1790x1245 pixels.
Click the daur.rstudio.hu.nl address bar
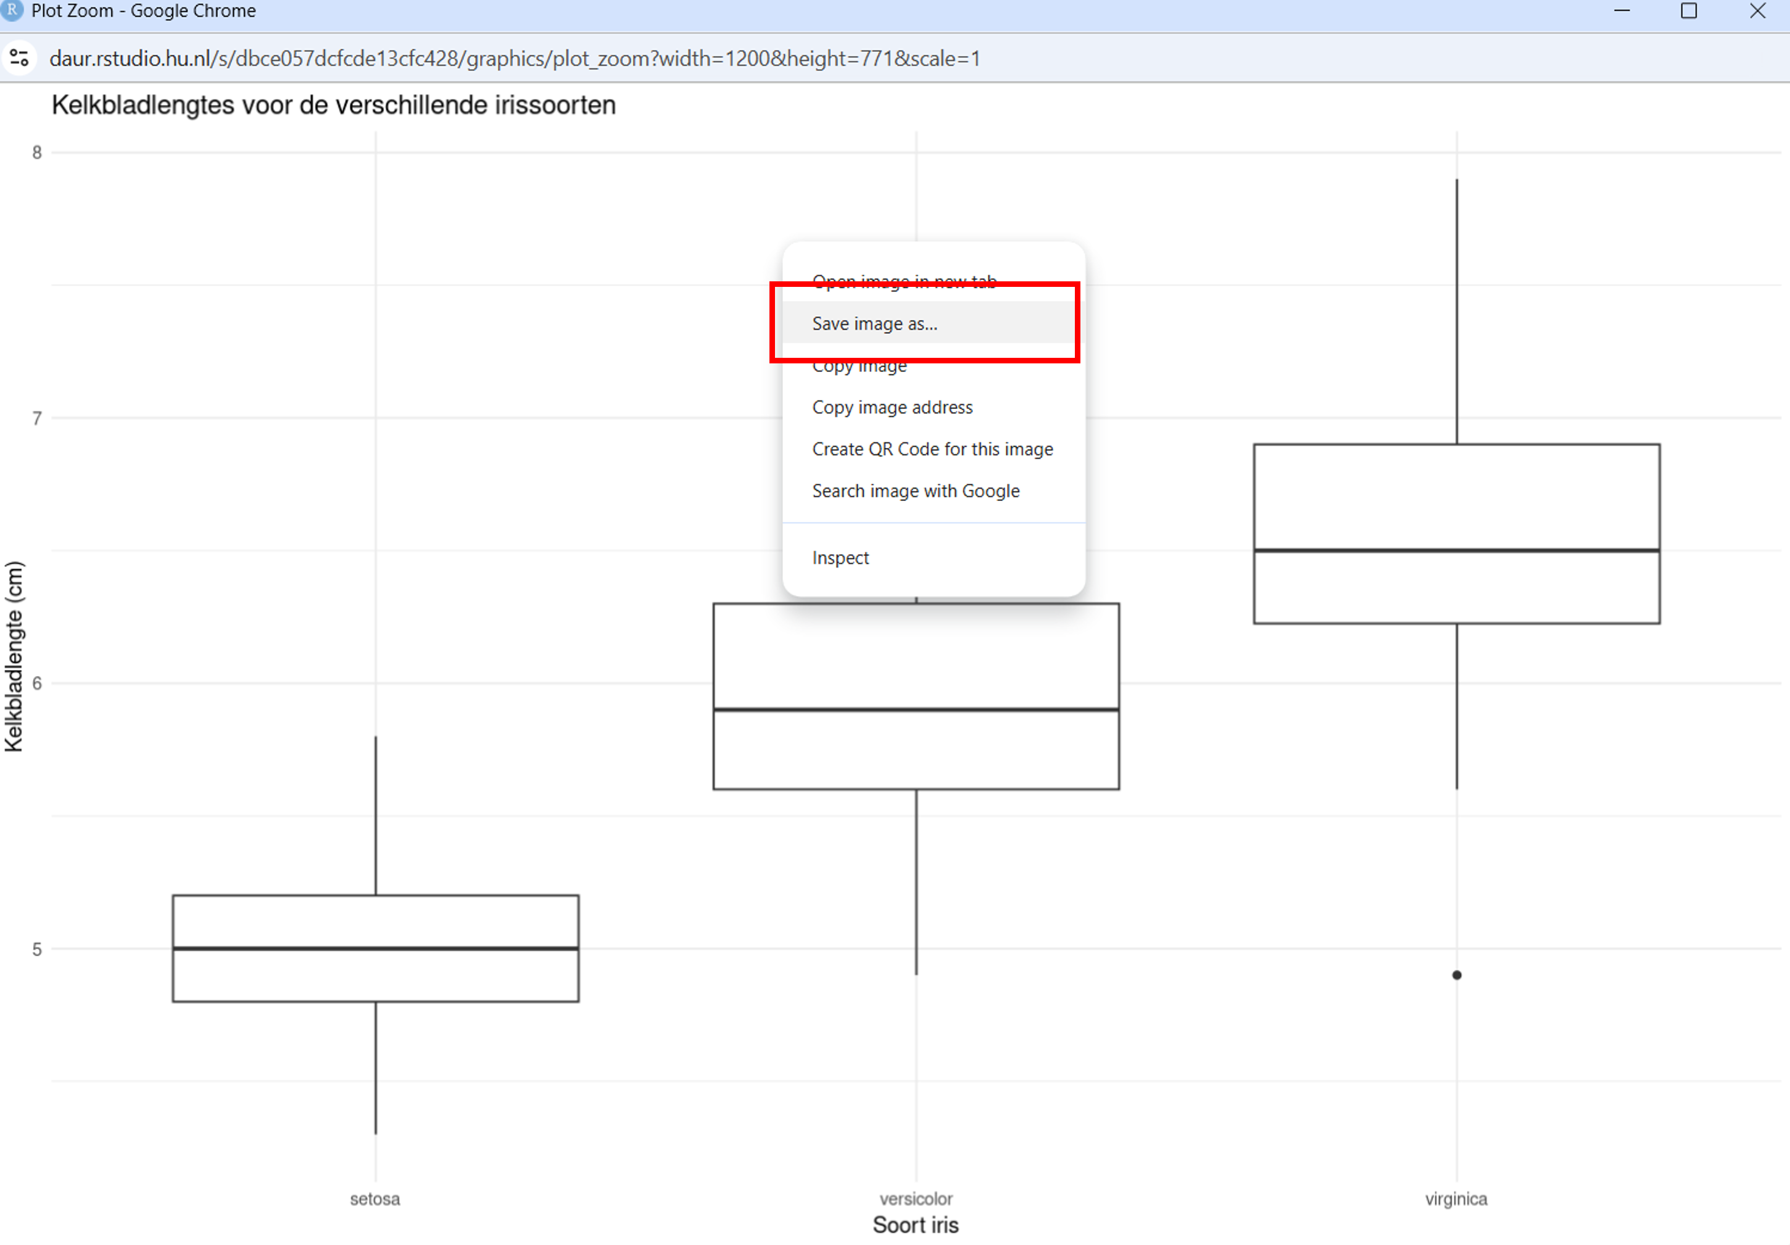[515, 58]
